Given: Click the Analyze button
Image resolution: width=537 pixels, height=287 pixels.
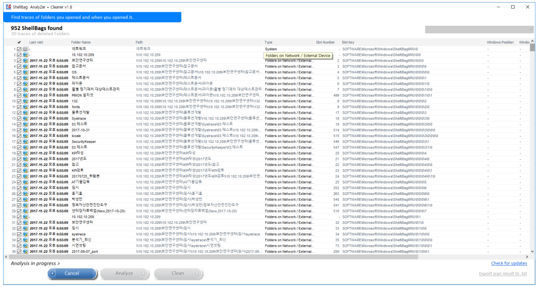Looking at the screenshot, I should click(x=125, y=274).
